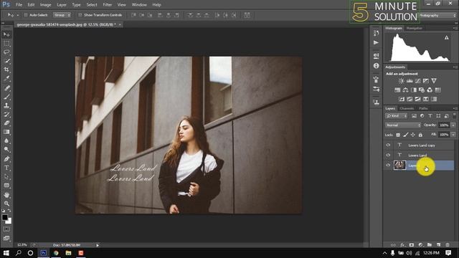Toggle pixel layer filter in Layers panel

pyautogui.click(x=414, y=116)
